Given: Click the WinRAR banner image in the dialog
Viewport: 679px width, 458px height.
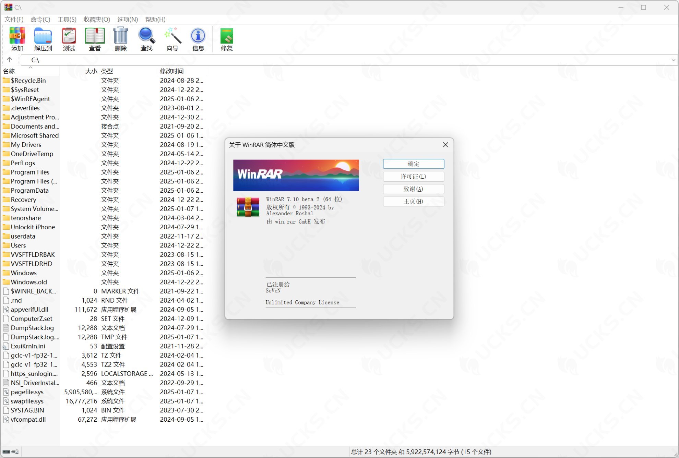Looking at the screenshot, I should tap(296, 175).
